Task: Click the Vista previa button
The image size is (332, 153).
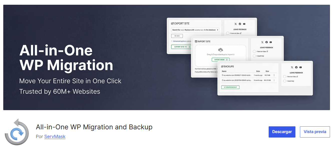Action: 315,132
